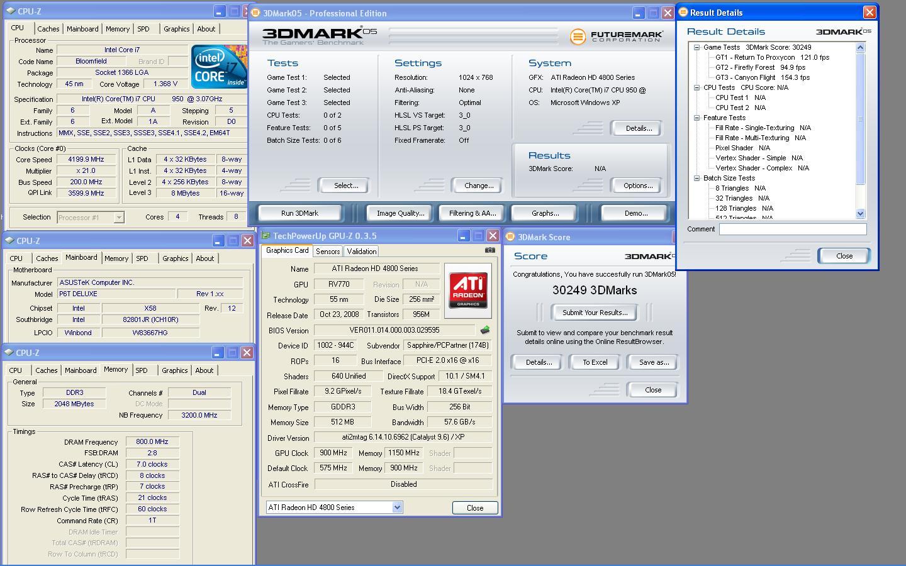Click the Graphs button
The height and width of the screenshot is (566, 906).
pyautogui.click(x=545, y=213)
